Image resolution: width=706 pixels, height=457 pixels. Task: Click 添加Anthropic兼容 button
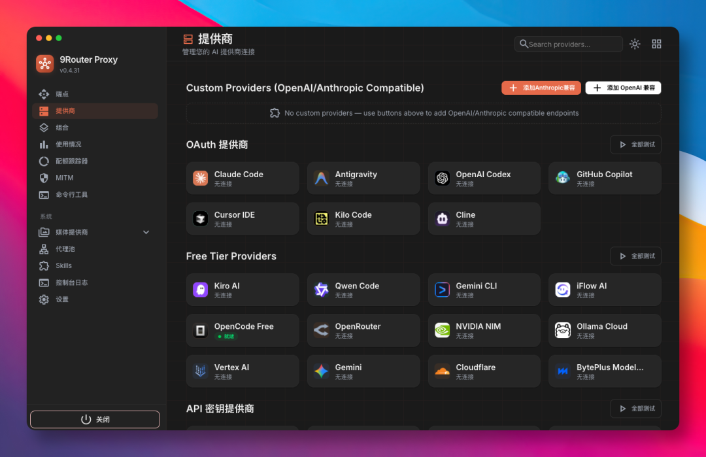pos(541,88)
